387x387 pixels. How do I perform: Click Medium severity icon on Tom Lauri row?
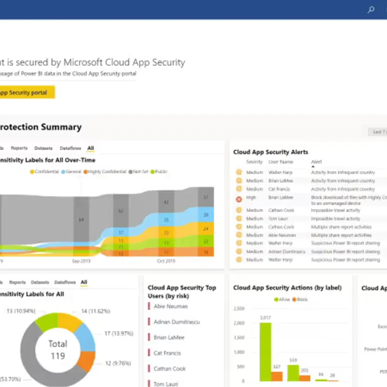point(239,219)
